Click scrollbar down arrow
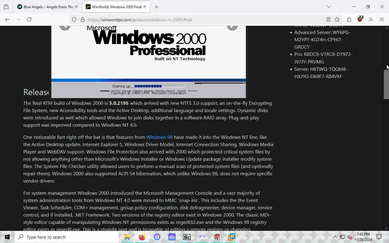The height and width of the screenshot is (243, 389). tap(386, 228)
